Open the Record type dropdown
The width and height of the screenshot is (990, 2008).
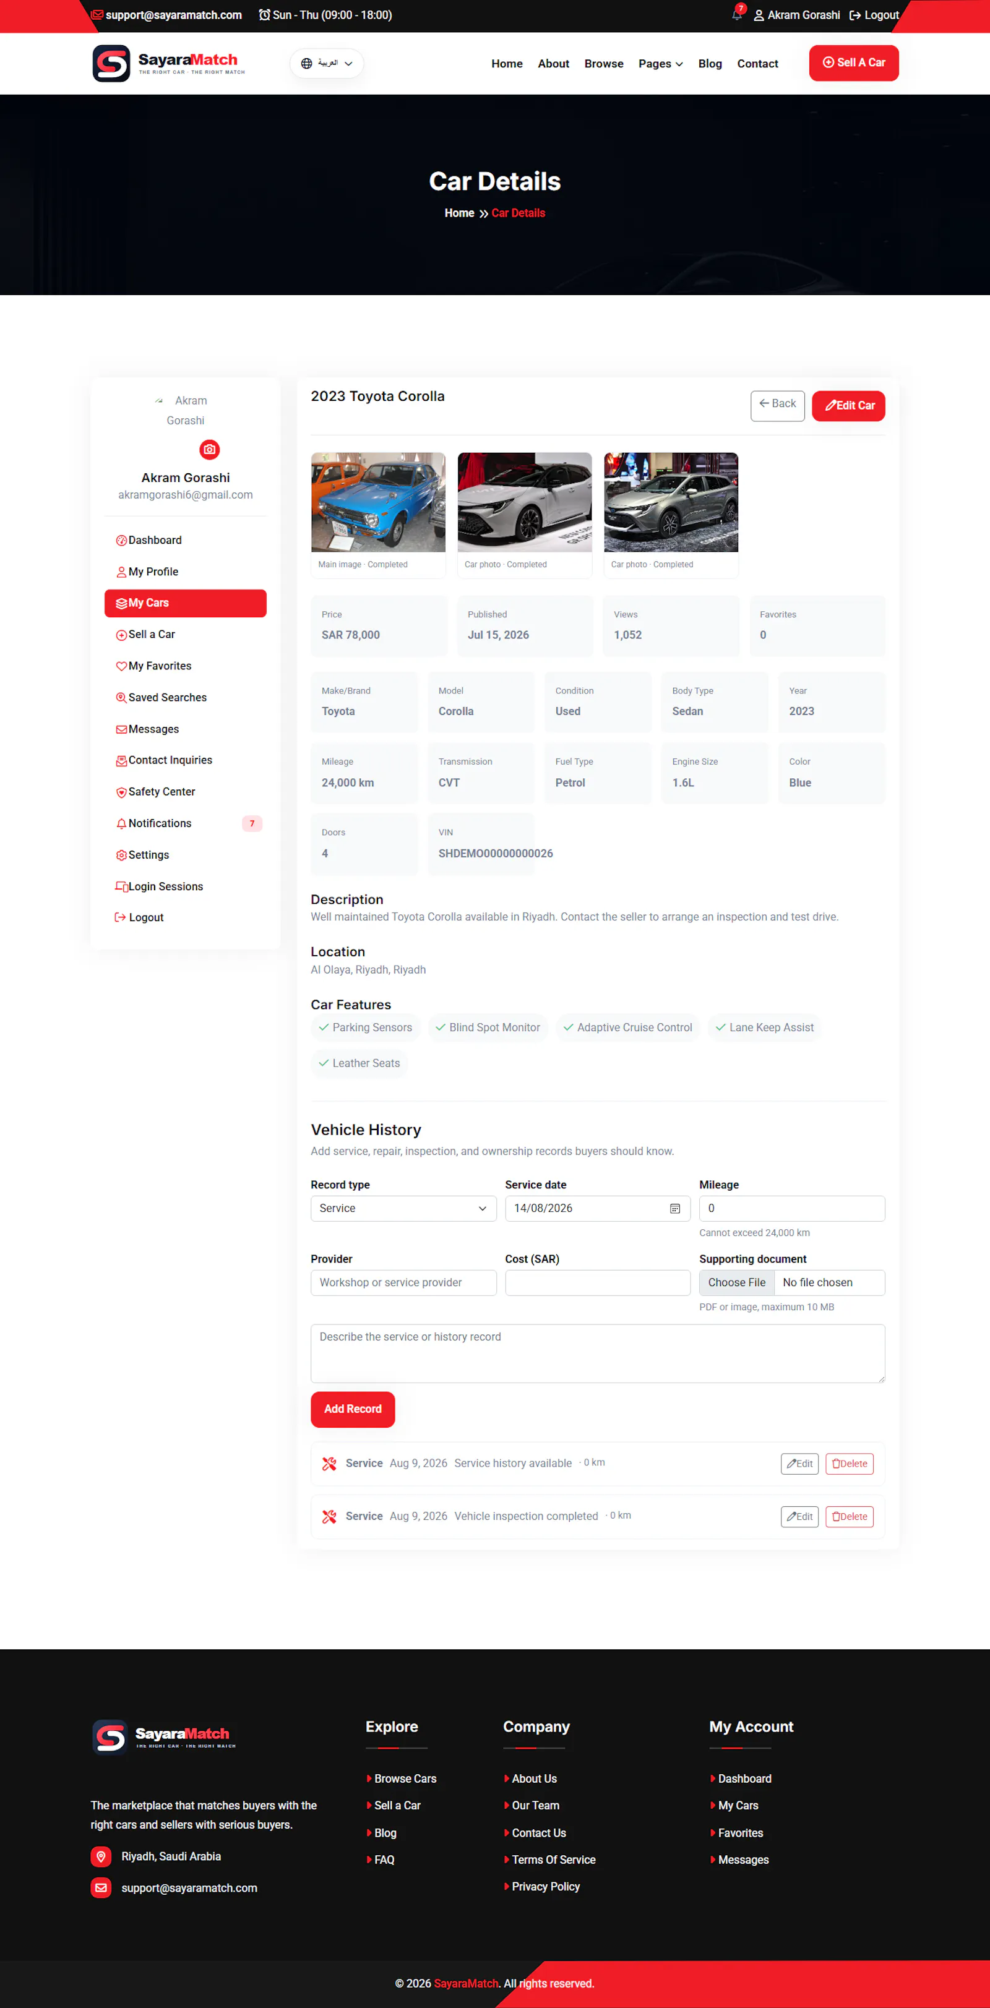[403, 1208]
